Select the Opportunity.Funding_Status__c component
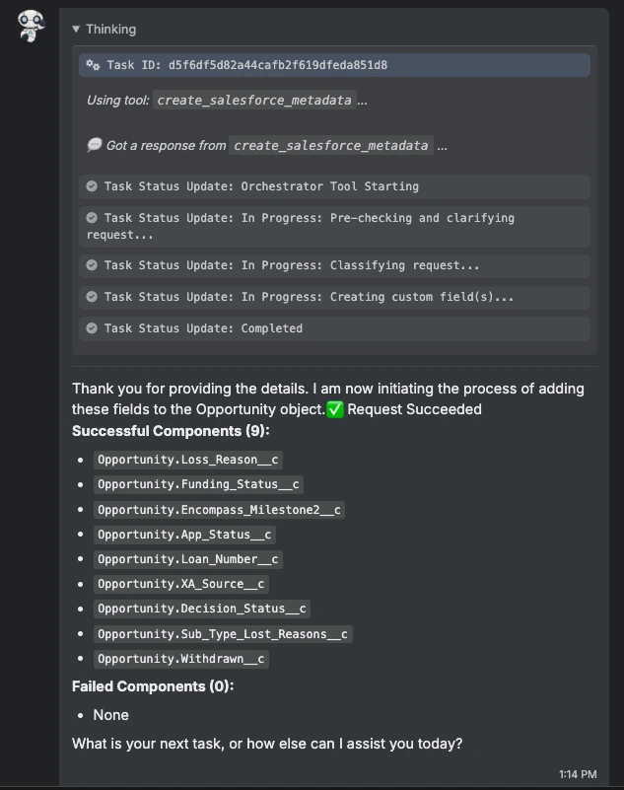Viewport: 624px width, 790px height. point(198,484)
